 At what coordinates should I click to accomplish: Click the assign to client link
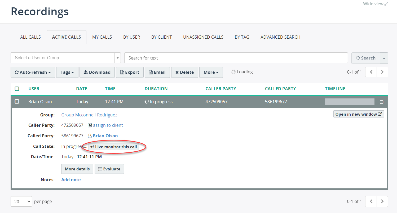pyautogui.click(x=108, y=125)
